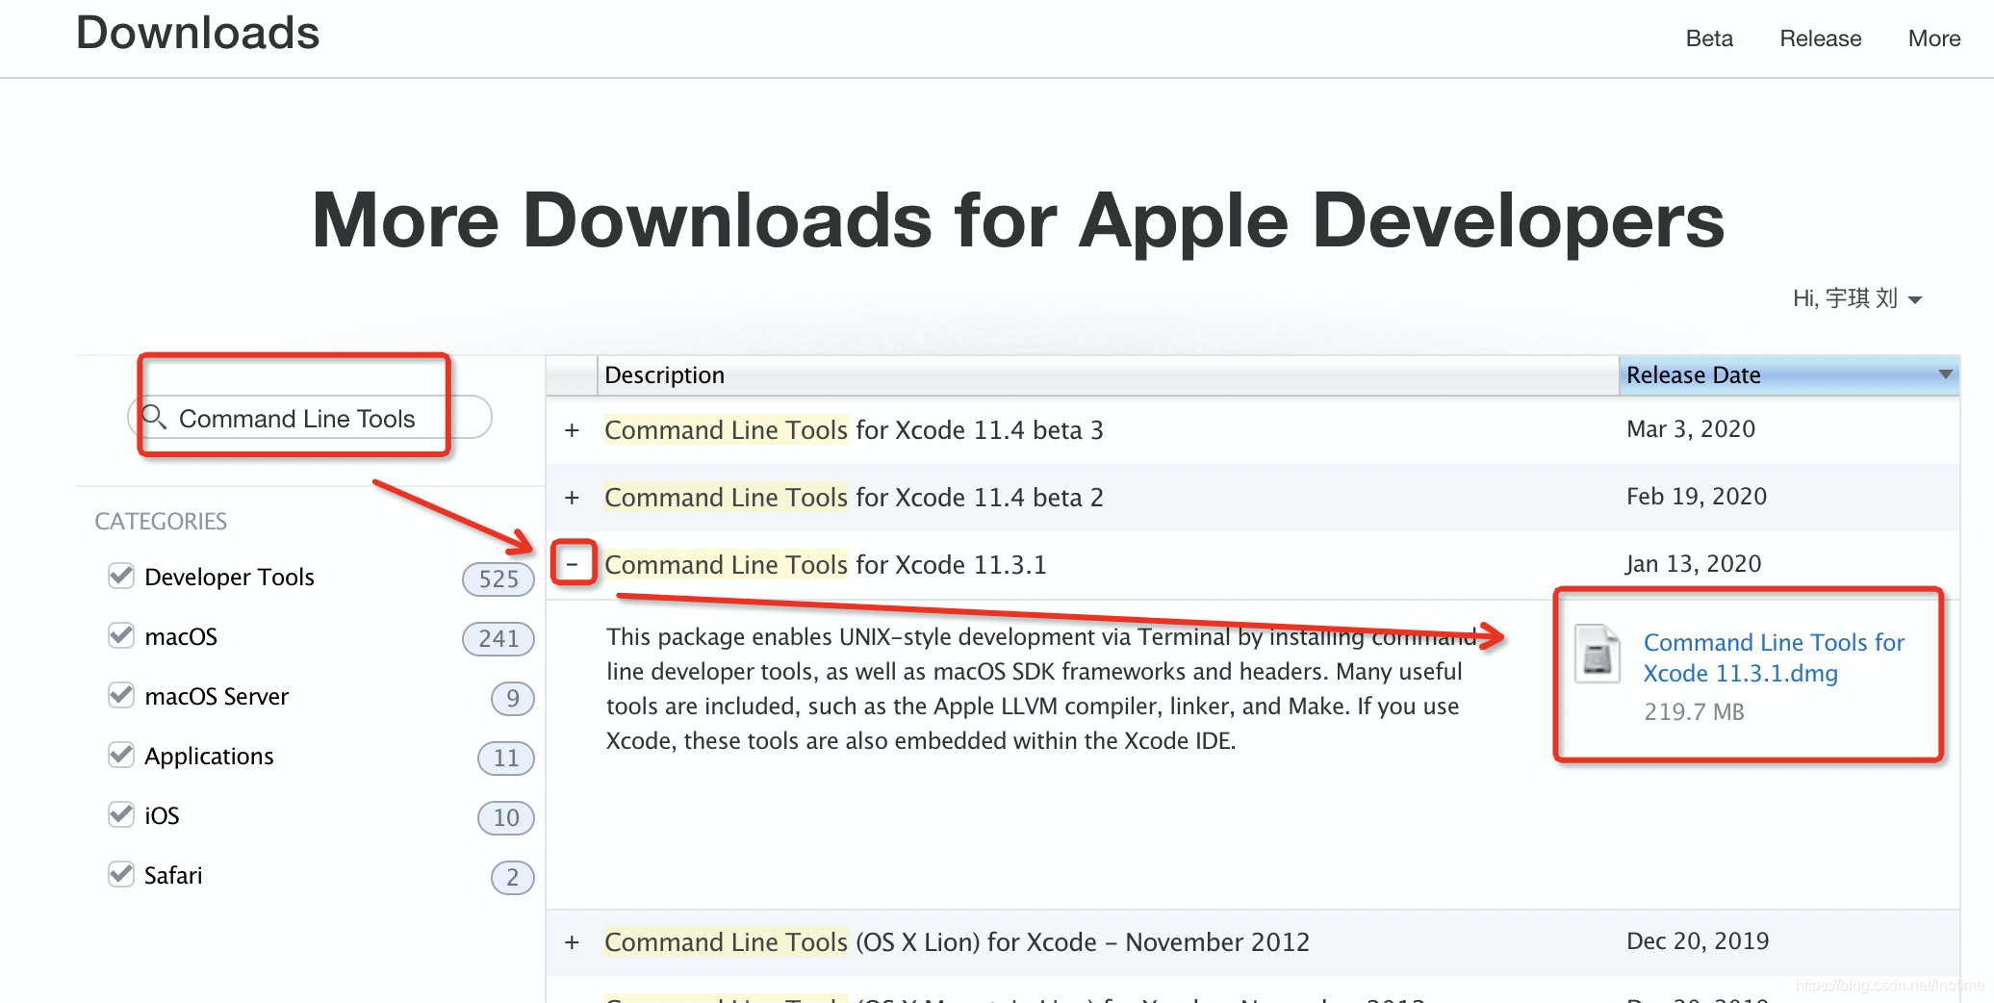Expand Xcode 11.4 beta 2 row
This screenshot has width=1994, height=1003.
[572, 498]
